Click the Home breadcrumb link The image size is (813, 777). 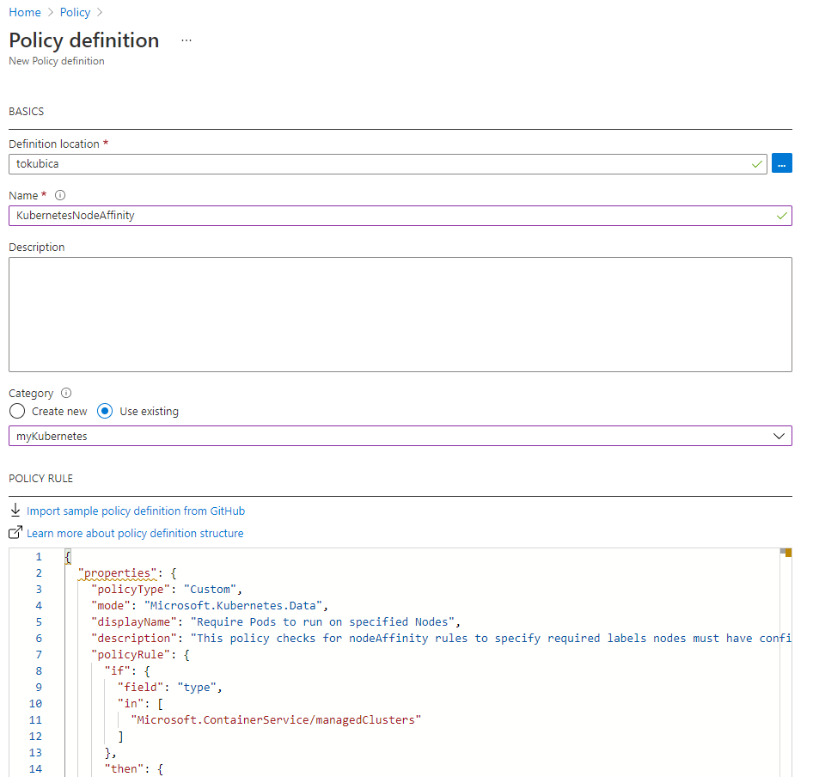coord(24,12)
